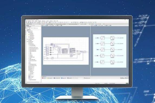
Task: Click the black circle icon in project panel toolbar
Action: click(29, 28)
